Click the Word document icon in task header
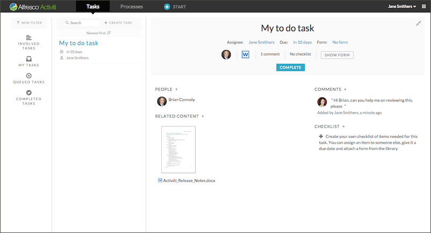This screenshot has width=431, height=233. pos(246,54)
